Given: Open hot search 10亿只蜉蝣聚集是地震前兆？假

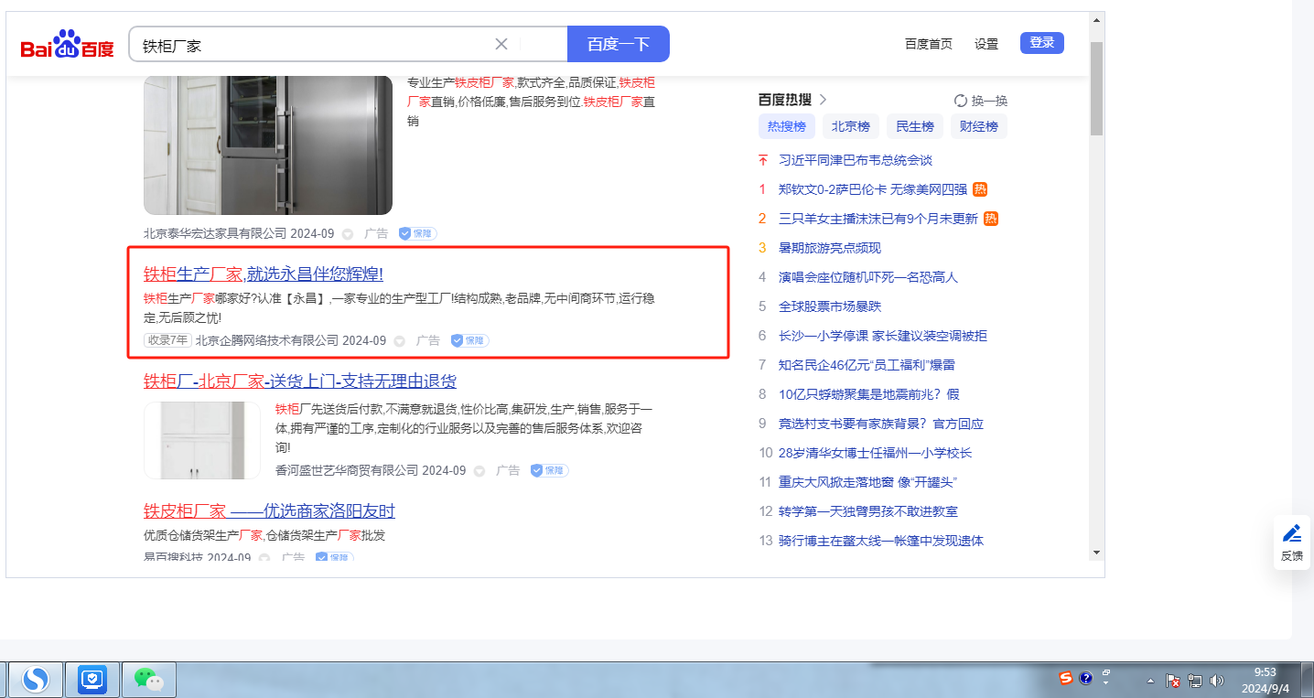Looking at the screenshot, I should point(869,394).
